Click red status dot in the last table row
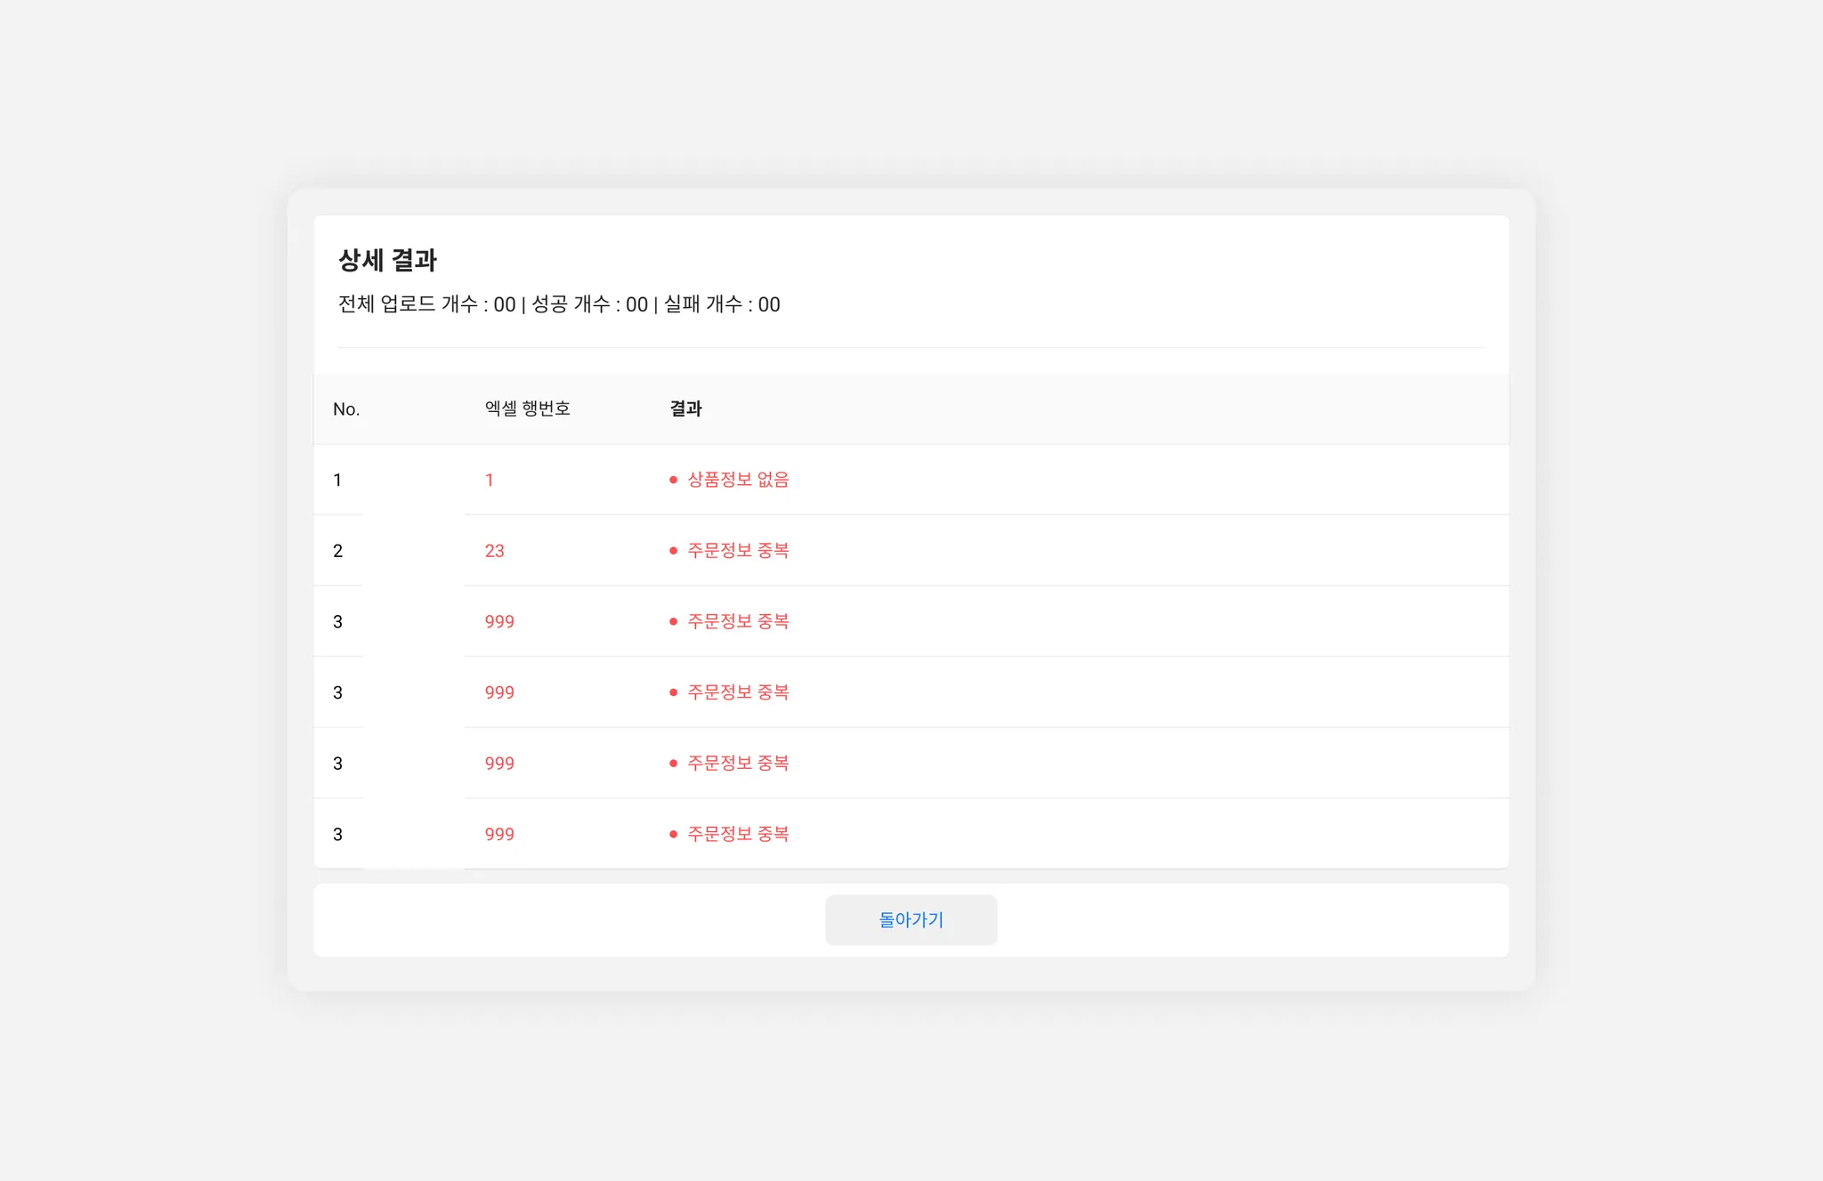 click(673, 835)
